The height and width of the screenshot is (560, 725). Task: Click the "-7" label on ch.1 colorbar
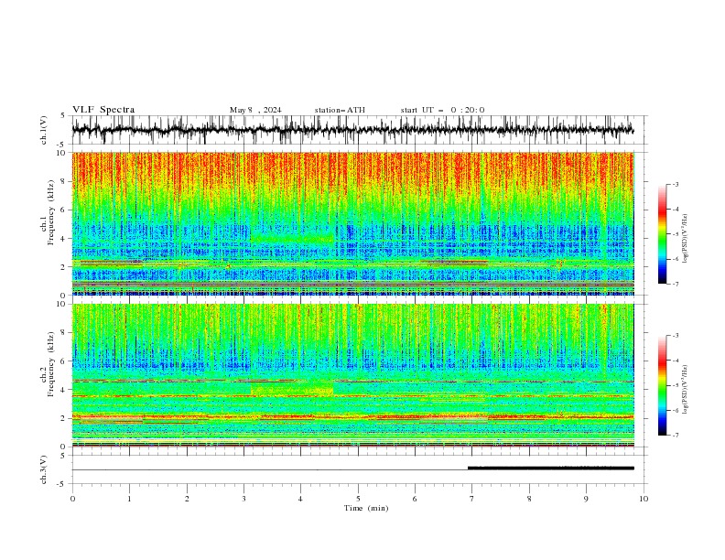click(x=675, y=284)
